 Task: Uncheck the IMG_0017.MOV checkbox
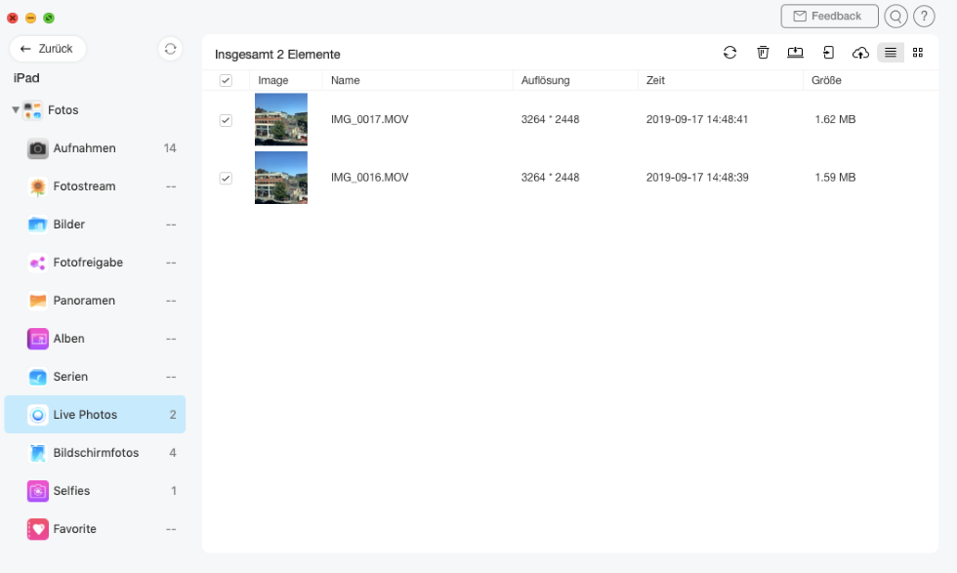(226, 120)
